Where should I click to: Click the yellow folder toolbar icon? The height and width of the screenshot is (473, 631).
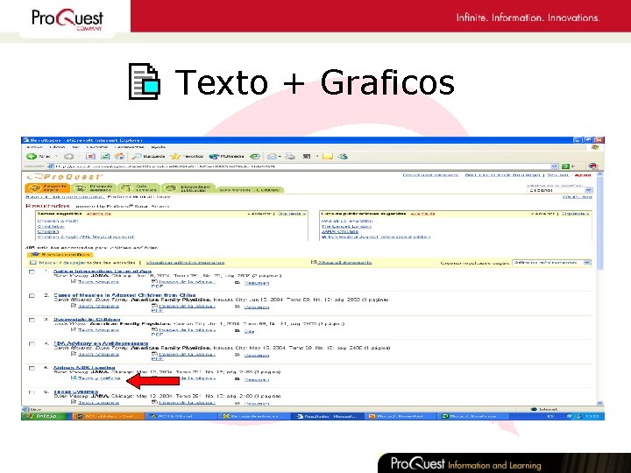pos(328,156)
